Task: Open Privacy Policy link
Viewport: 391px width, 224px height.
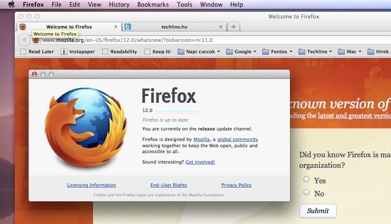Action: (237, 185)
